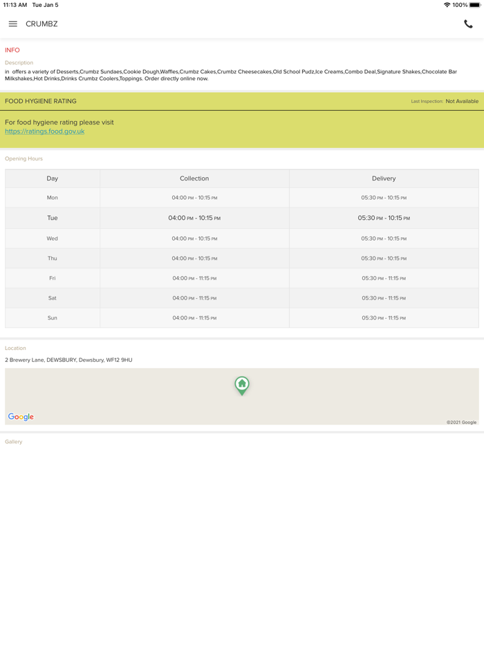Click Thursday's collection hours
484x646 pixels.
click(x=194, y=258)
